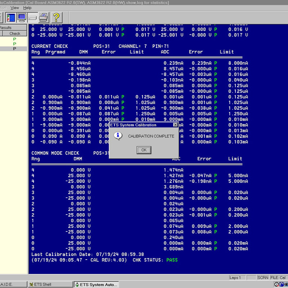Toggle the first green P result mark

[14, 39]
